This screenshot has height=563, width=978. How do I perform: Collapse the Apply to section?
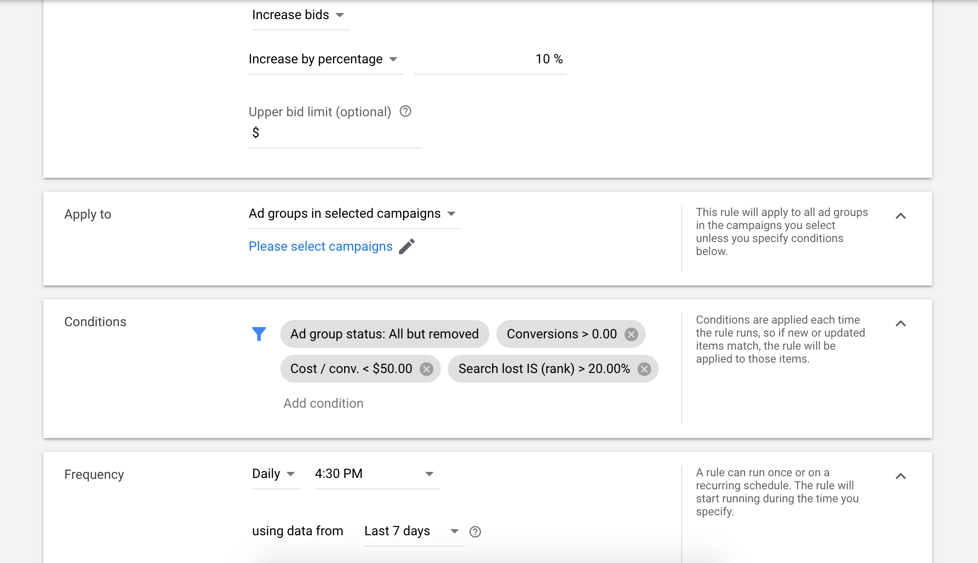(901, 216)
